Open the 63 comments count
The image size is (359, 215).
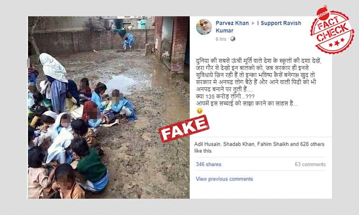tap(310, 164)
